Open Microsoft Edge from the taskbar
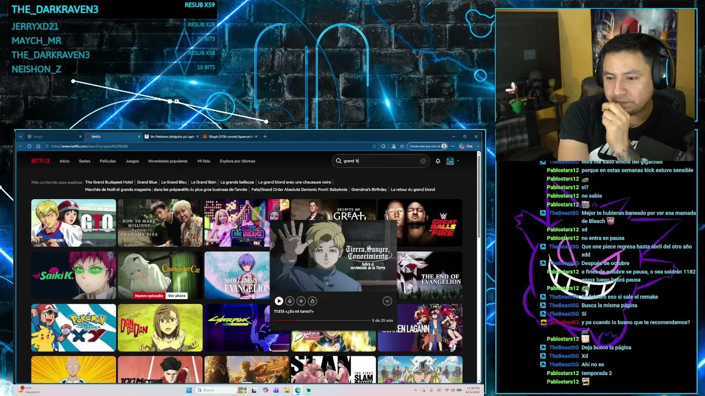Image resolution: width=705 pixels, height=396 pixels. point(297,390)
